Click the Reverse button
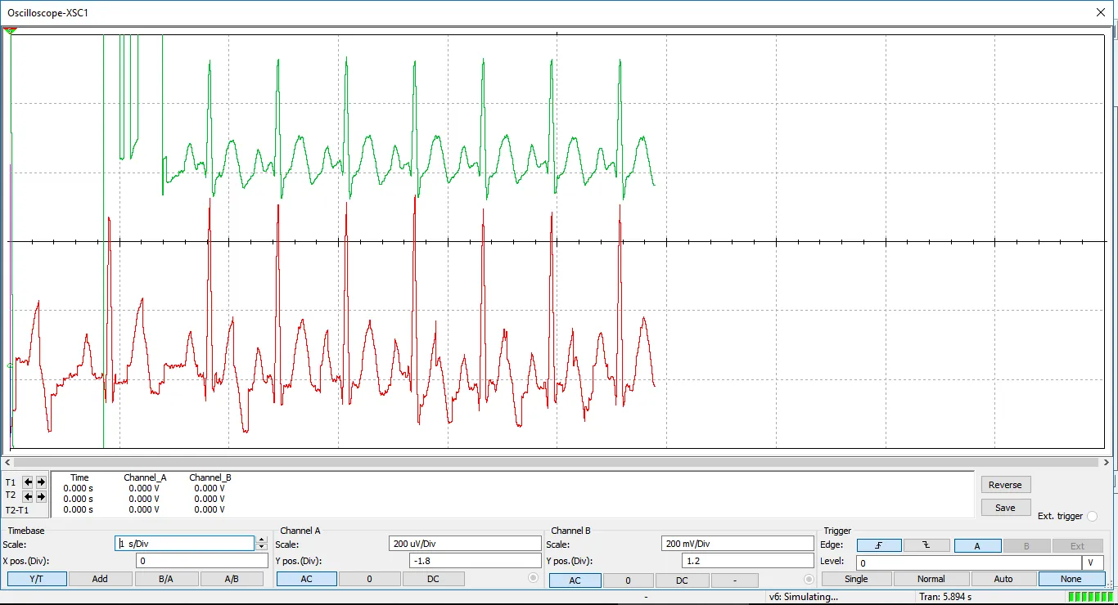The image size is (1118, 605). 1005,485
